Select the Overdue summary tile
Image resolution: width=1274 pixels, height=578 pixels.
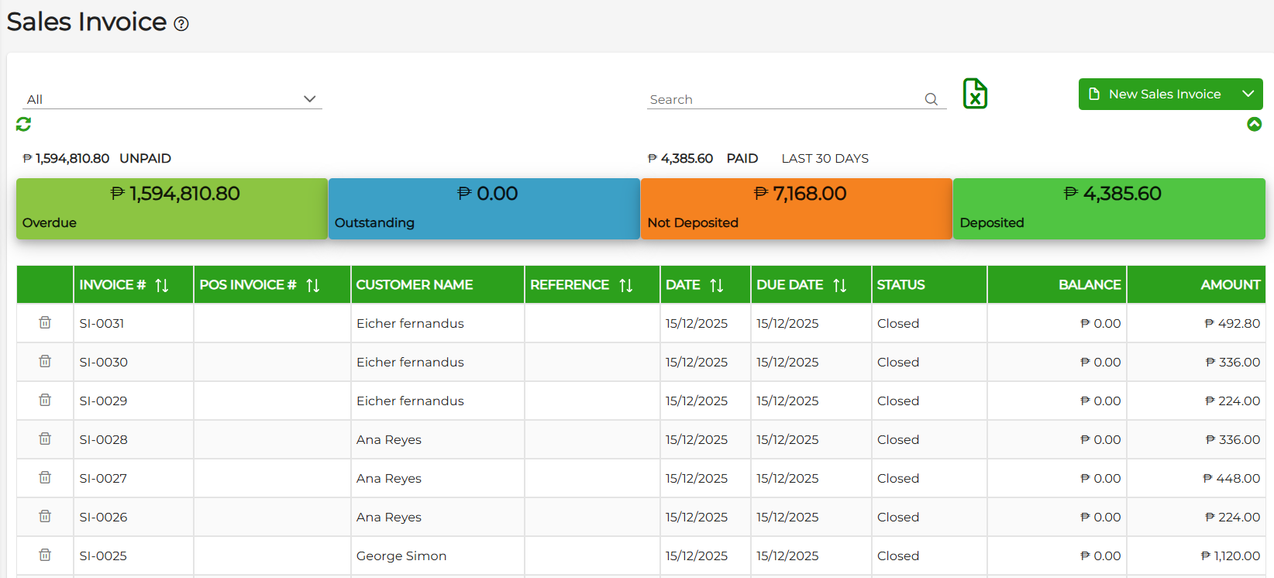pos(172,208)
